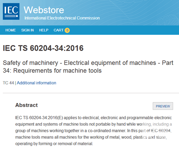Screen dimensions: 179x150
Task: Click the PREVIEW button
Action: (163, 106)
